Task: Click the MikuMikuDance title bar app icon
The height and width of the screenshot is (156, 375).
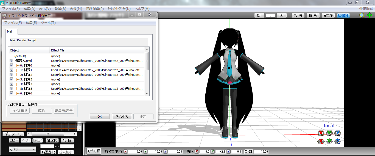Action: (3, 3)
